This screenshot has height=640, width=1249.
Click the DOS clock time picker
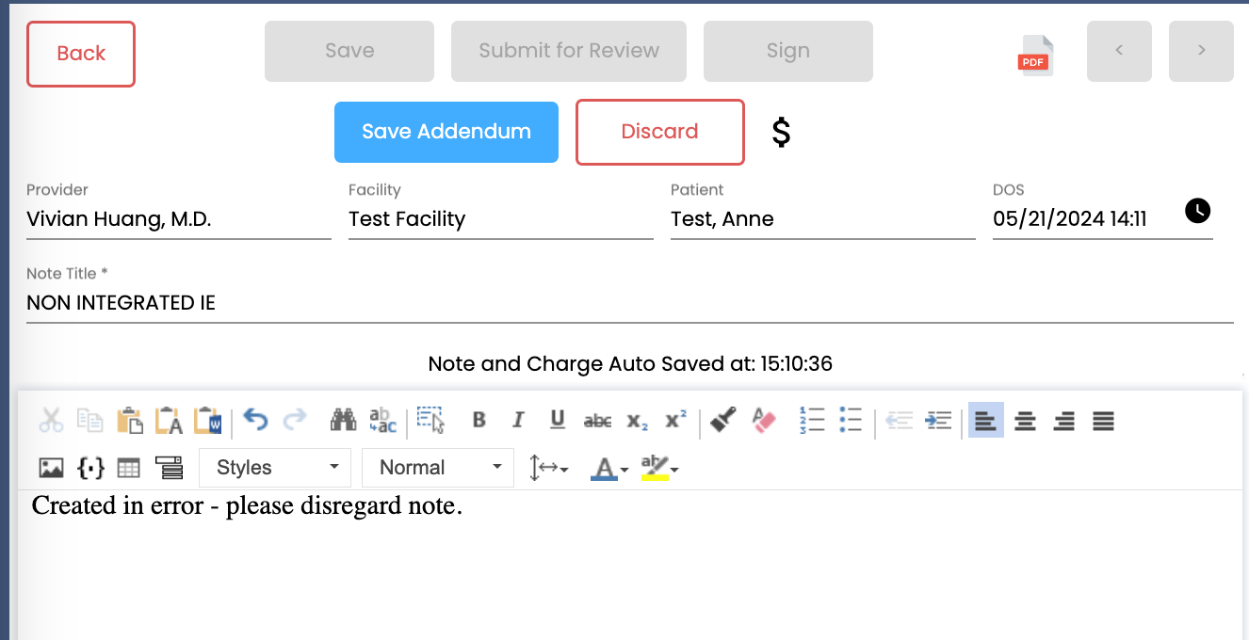coord(1197,211)
